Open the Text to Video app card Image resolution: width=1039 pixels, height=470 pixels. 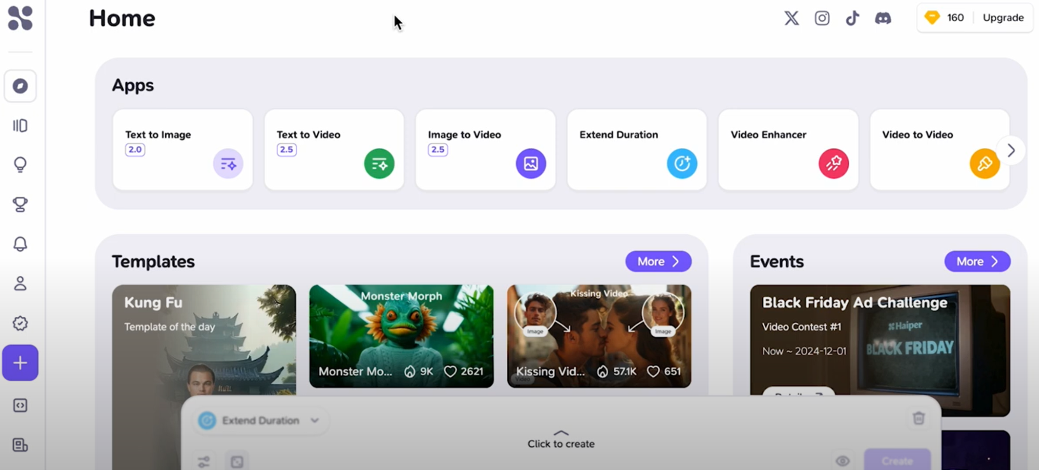334,150
